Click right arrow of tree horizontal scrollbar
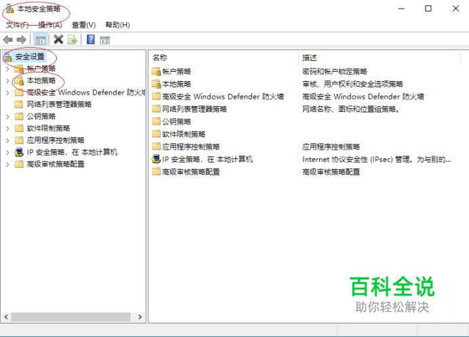The image size is (469, 337). coord(140,317)
